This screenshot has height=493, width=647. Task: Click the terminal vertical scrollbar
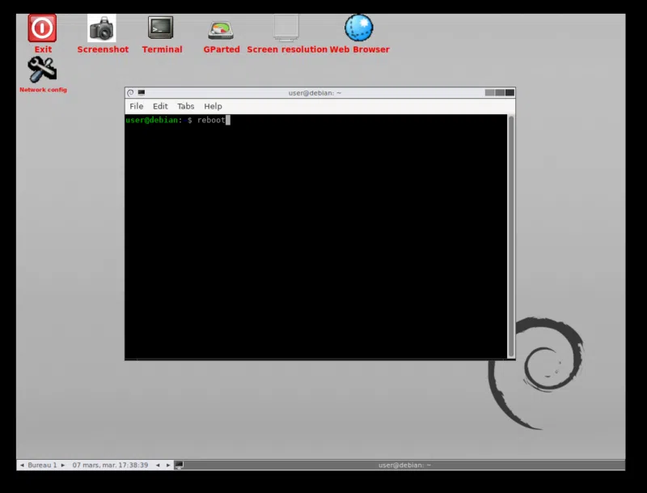tap(510, 235)
